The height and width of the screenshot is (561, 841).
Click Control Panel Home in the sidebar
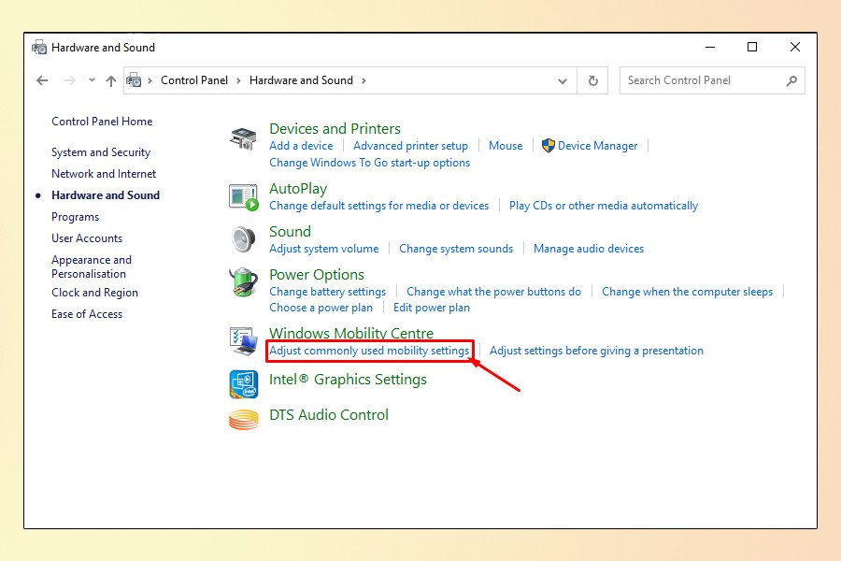tap(101, 122)
